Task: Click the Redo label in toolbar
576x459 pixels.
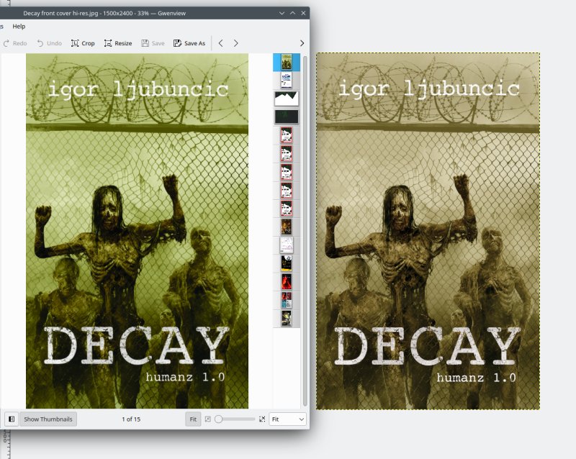Action: [20, 43]
